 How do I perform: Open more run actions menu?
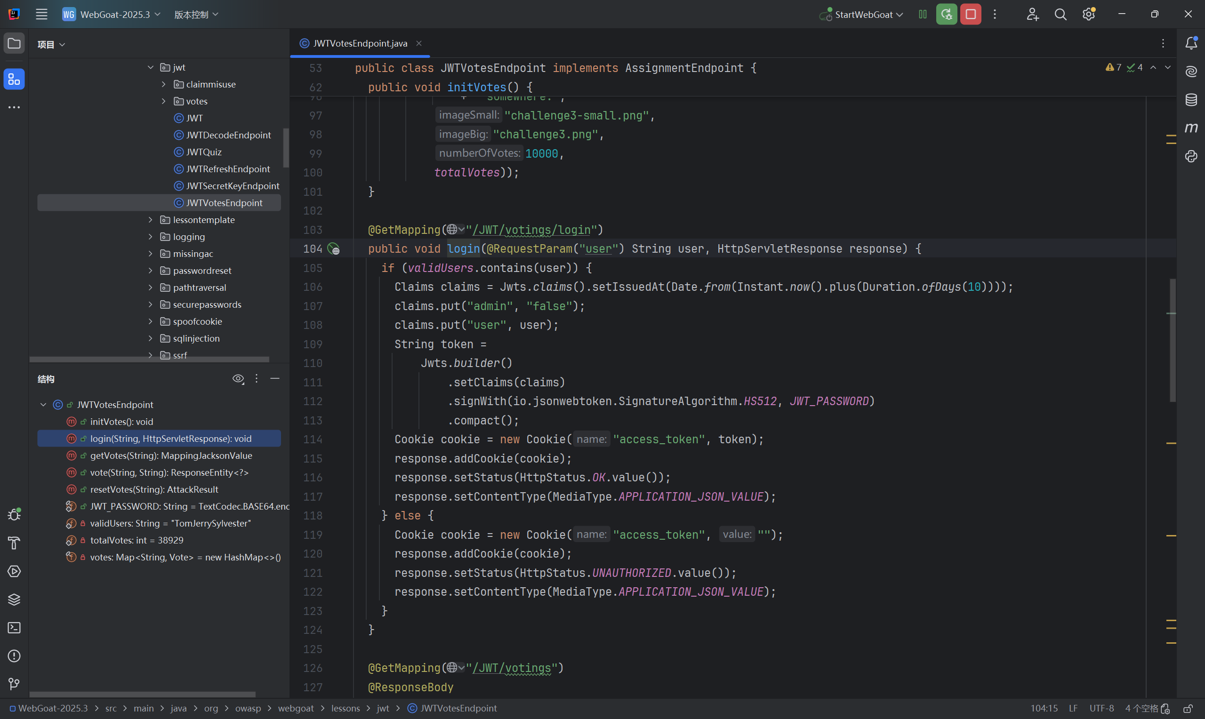995,14
